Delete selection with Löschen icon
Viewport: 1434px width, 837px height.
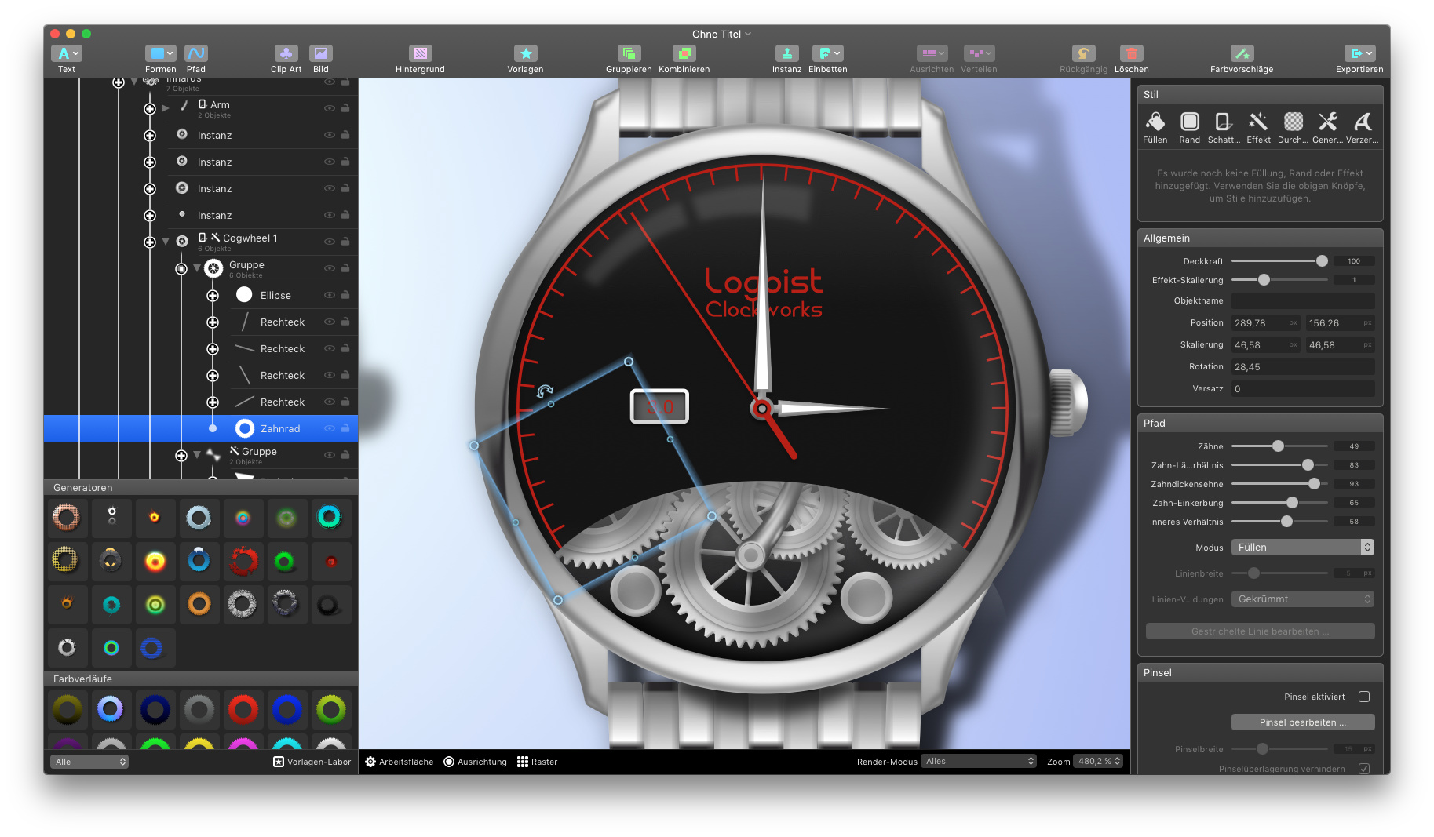[1131, 54]
